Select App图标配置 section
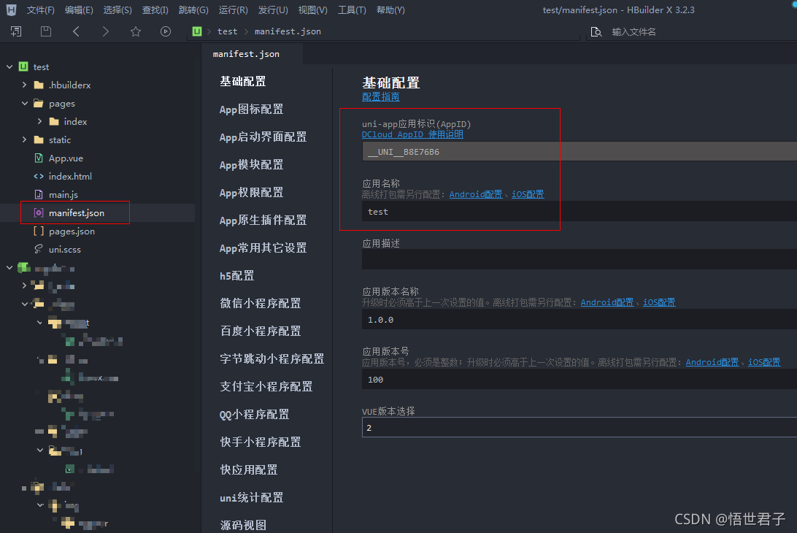 251,110
